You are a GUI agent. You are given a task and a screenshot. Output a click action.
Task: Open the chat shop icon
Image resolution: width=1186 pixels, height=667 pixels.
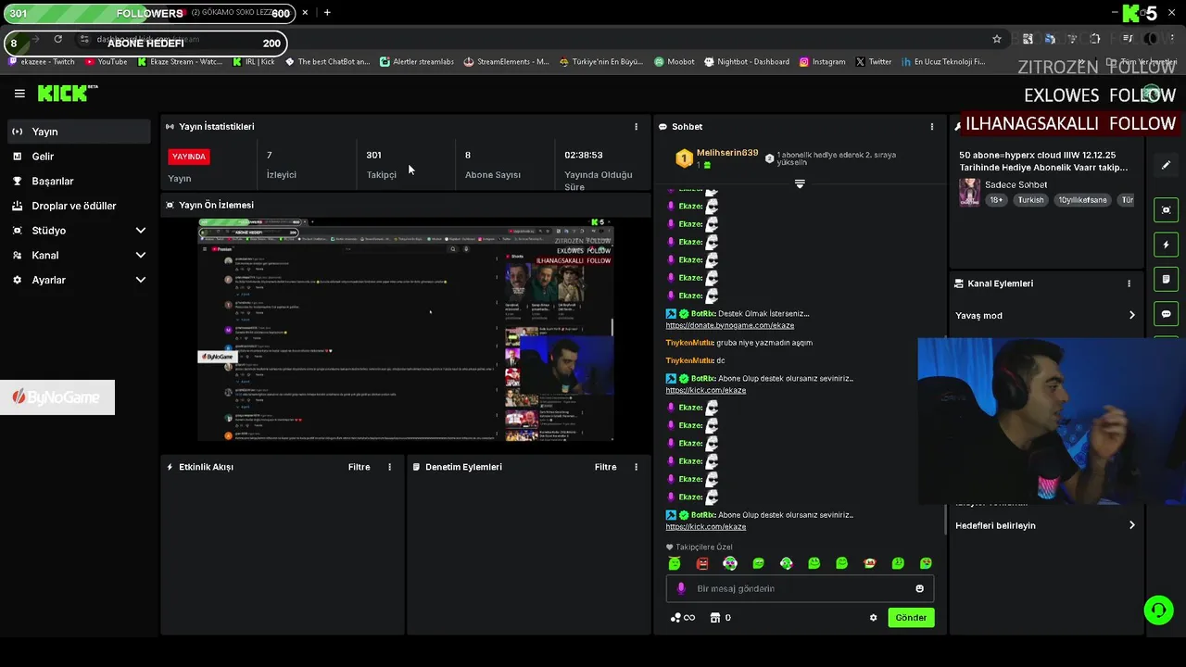click(x=715, y=618)
